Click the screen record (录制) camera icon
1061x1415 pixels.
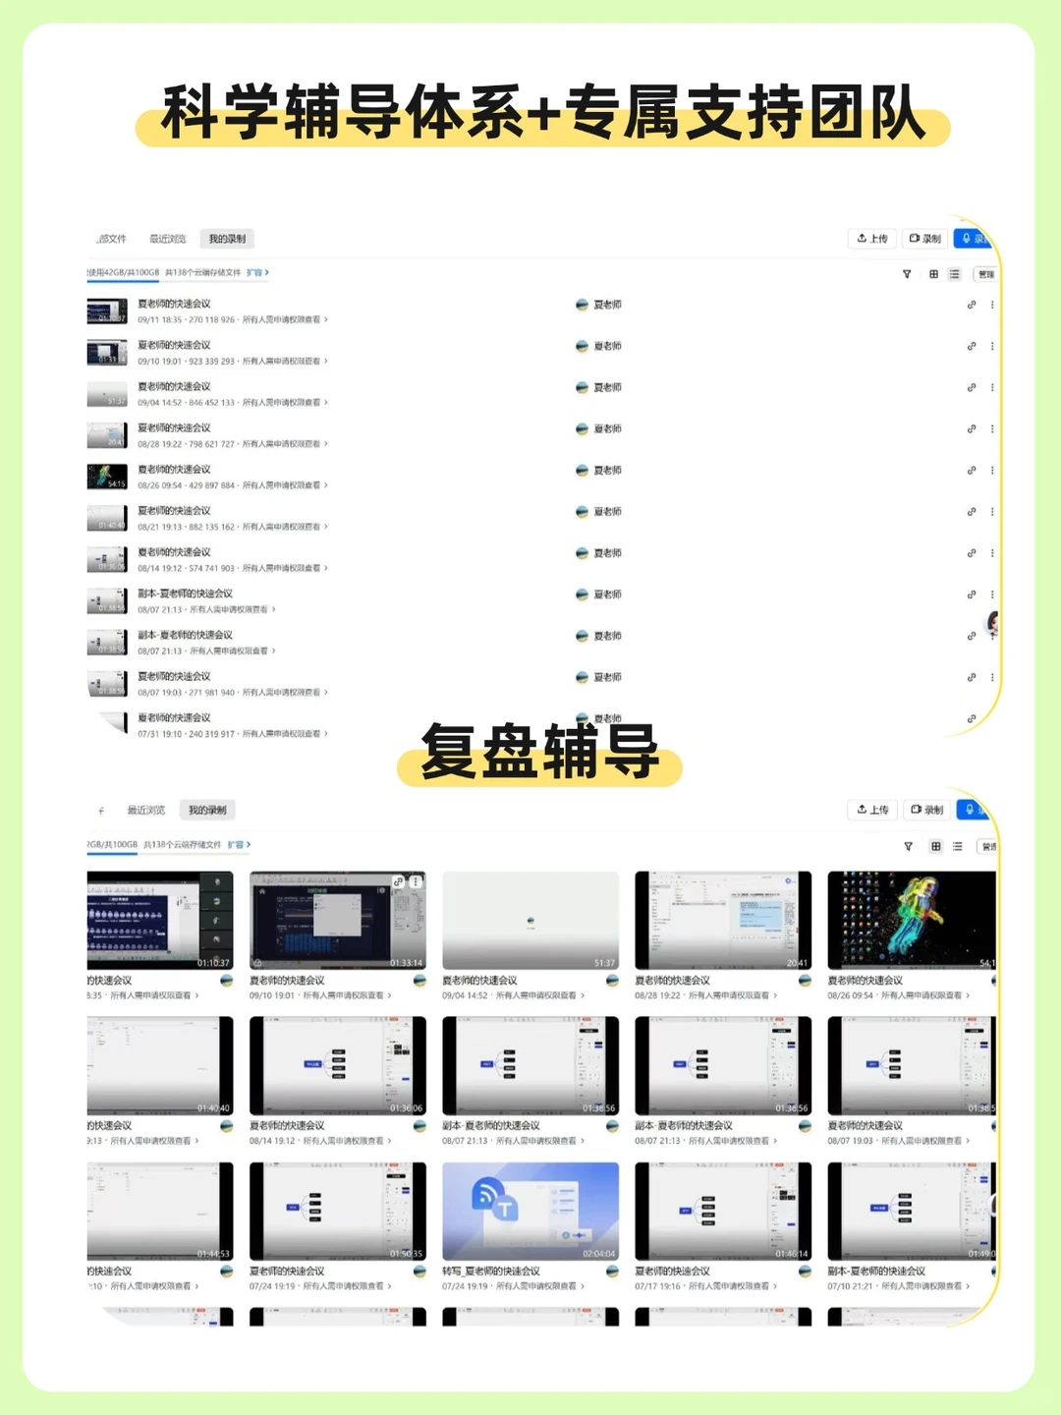[914, 239]
